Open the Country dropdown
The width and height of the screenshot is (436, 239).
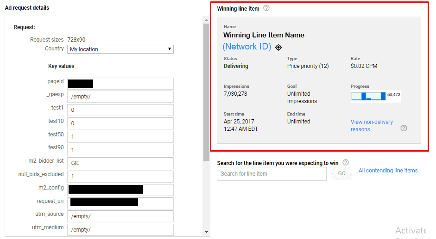[120, 49]
